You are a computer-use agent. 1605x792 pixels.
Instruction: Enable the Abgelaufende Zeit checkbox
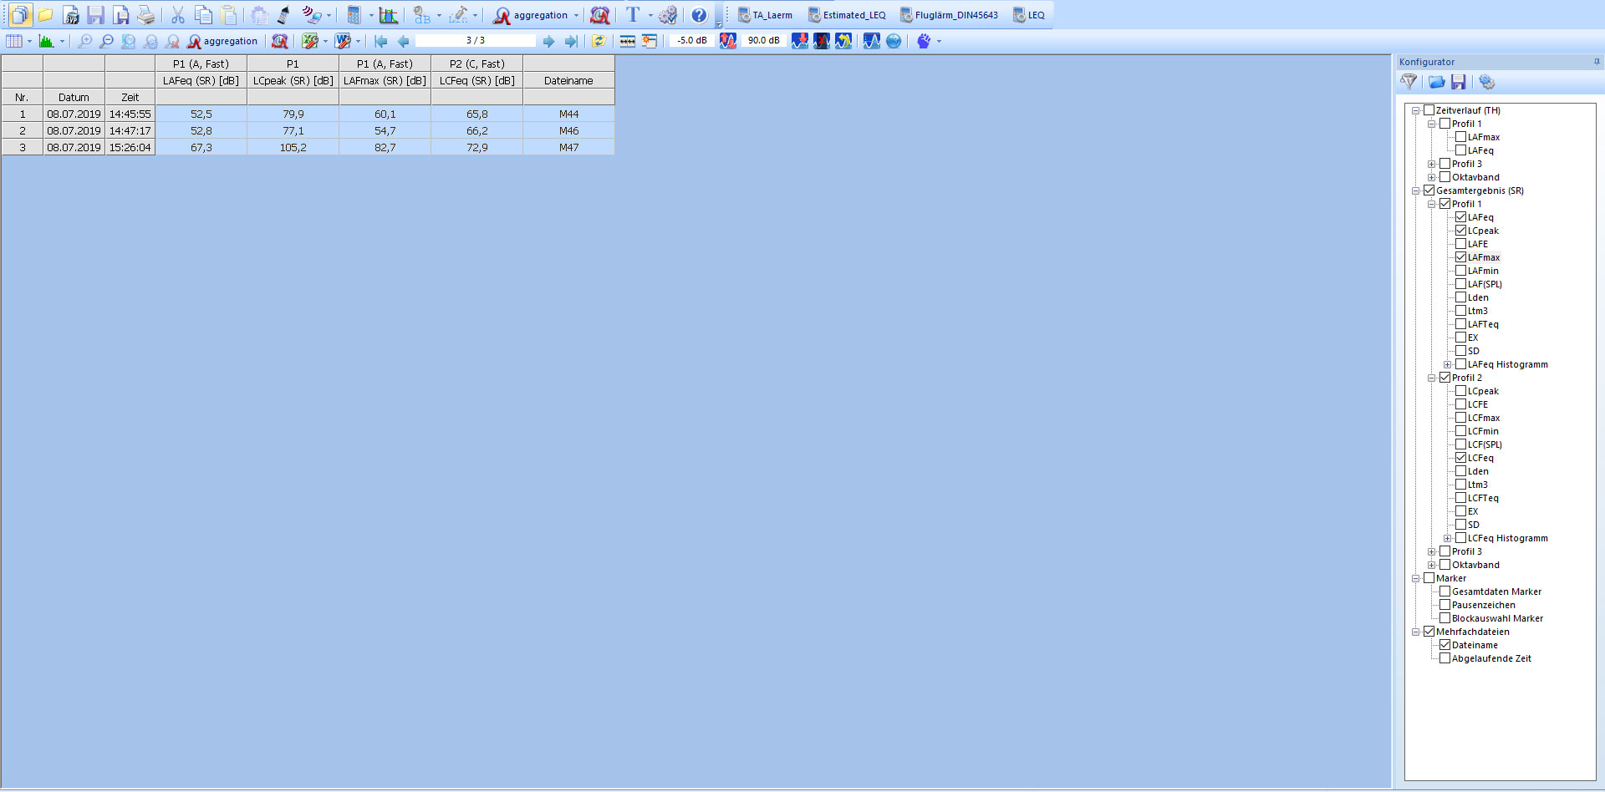1444,658
